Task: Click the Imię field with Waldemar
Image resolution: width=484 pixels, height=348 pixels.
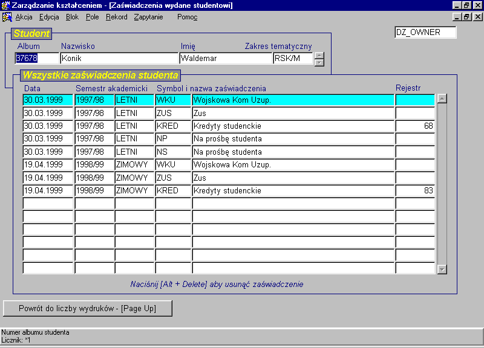Action: tap(226, 58)
